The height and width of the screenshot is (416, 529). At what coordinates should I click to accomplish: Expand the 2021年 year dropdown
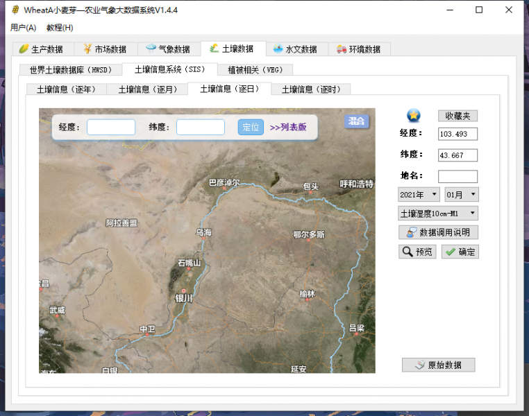pyautogui.click(x=419, y=194)
